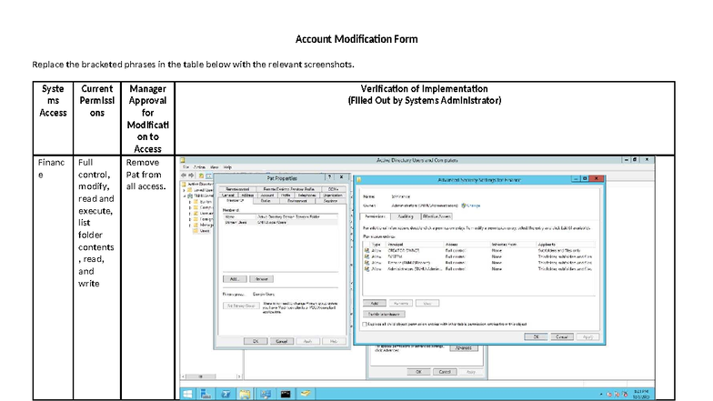Expand the Builtin container tree node
The width and height of the screenshot is (713, 401).
point(189,200)
